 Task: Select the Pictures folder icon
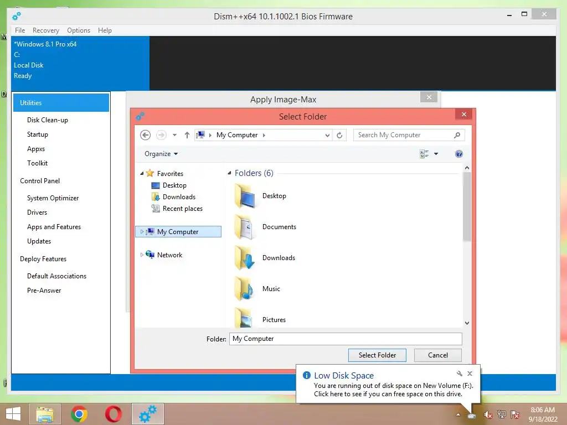[x=245, y=318]
